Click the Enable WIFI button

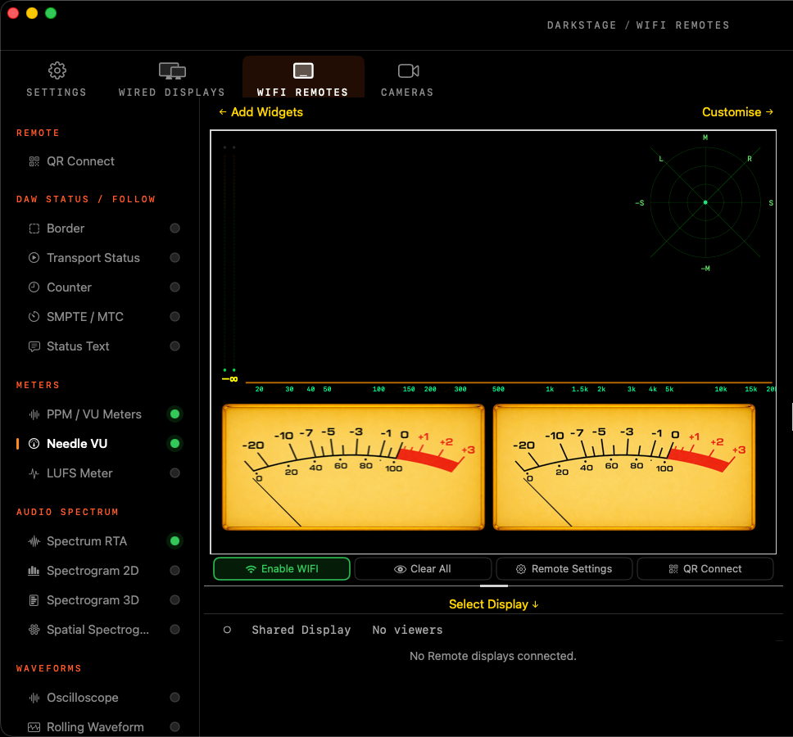[282, 569]
